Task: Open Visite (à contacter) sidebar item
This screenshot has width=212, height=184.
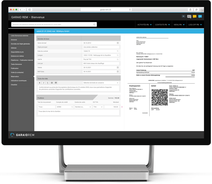Action: click(17, 72)
